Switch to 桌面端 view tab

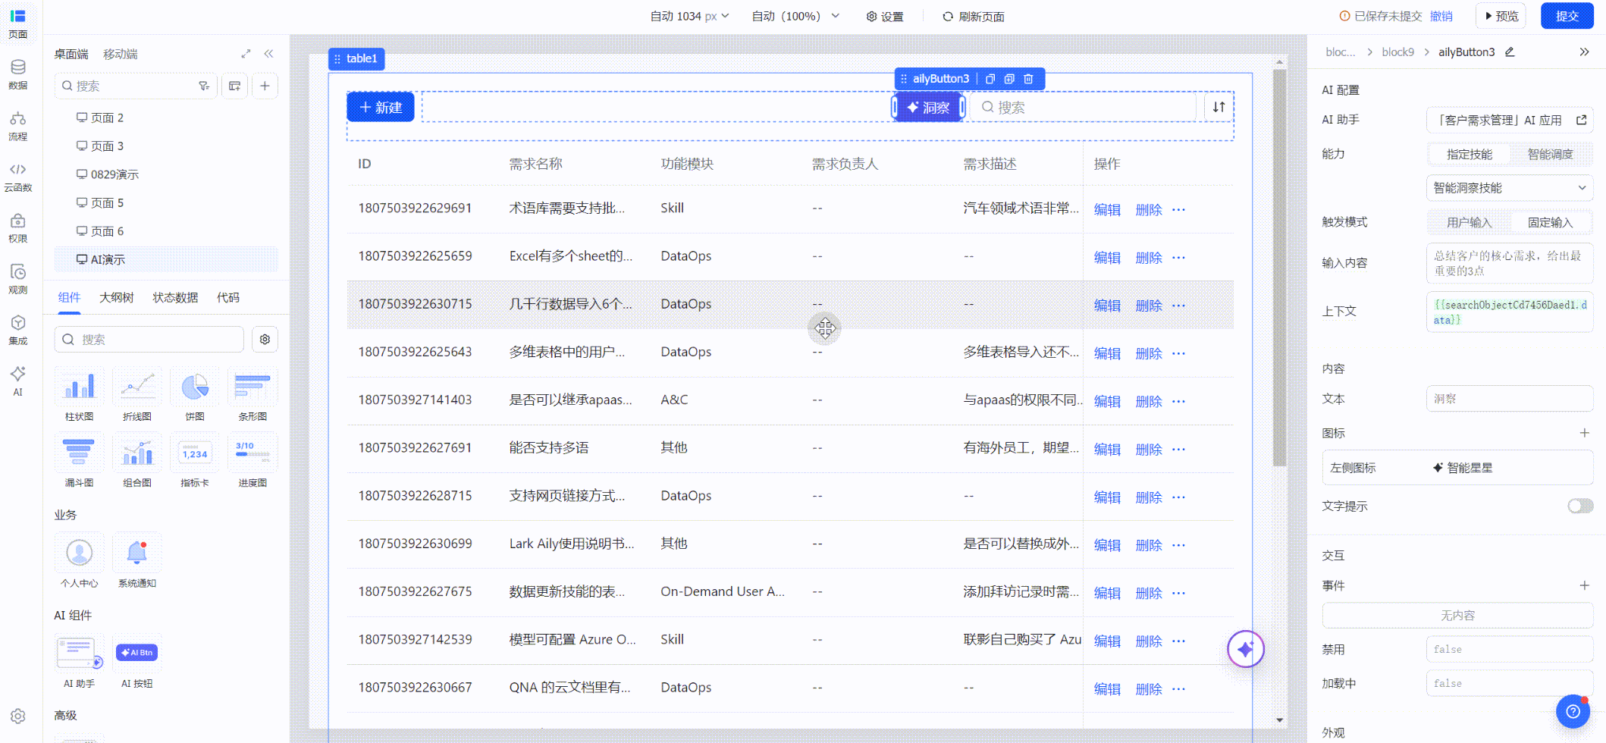pyautogui.click(x=71, y=54)
